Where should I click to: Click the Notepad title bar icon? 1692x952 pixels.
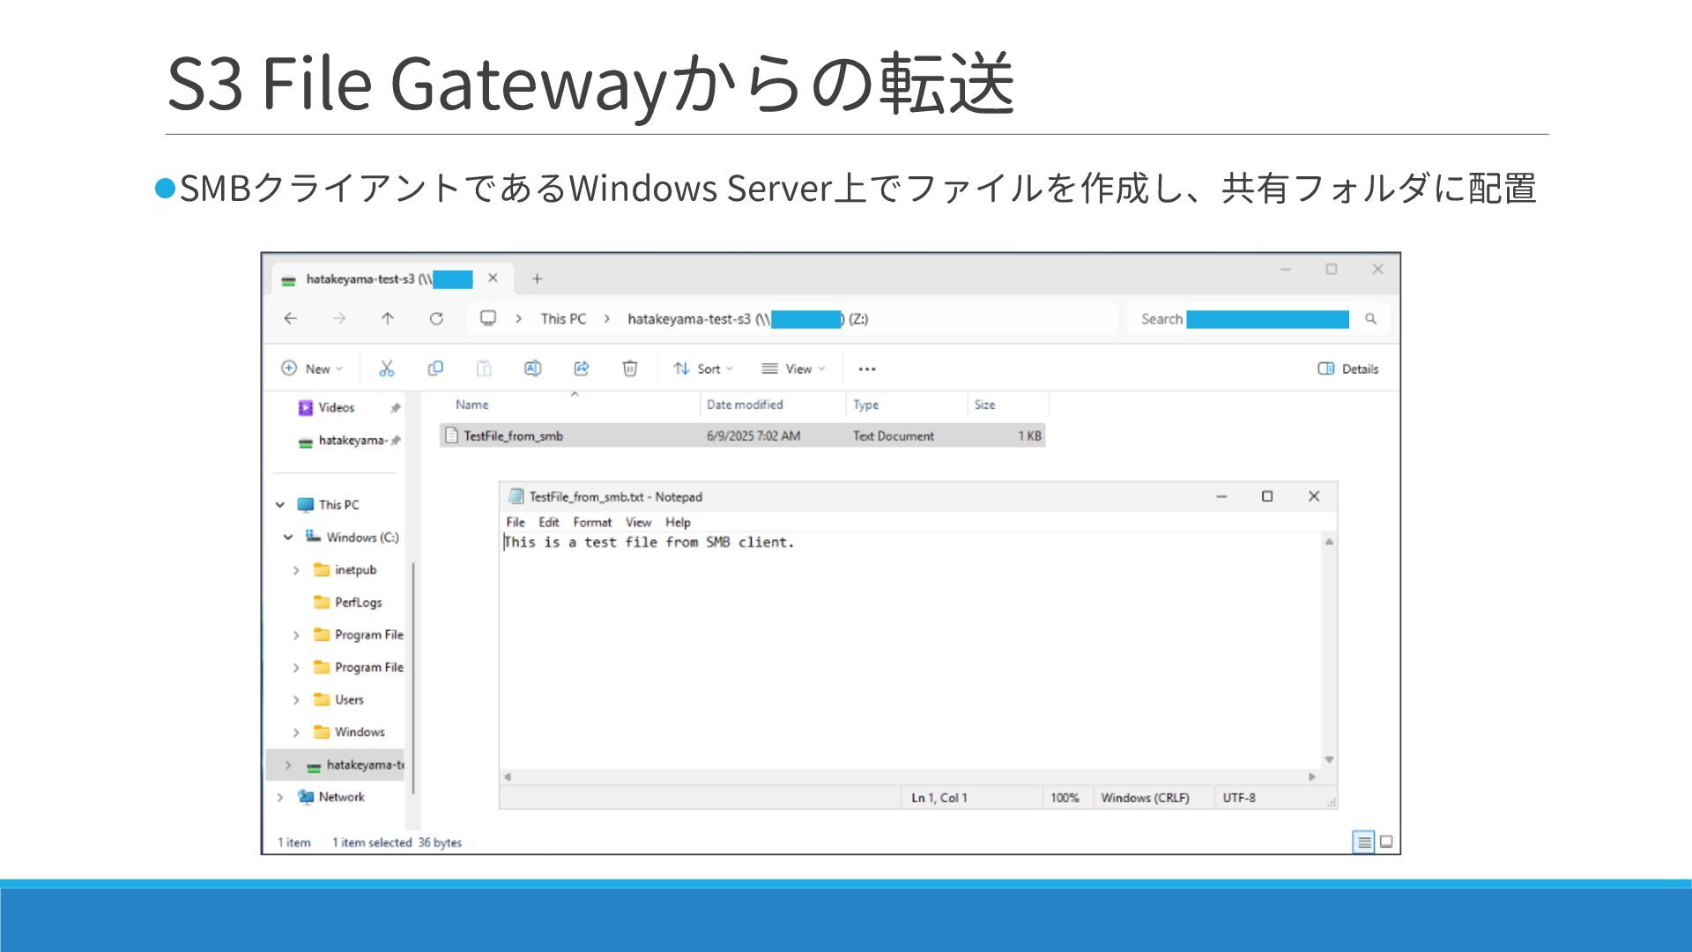click(x=516, y=496)
